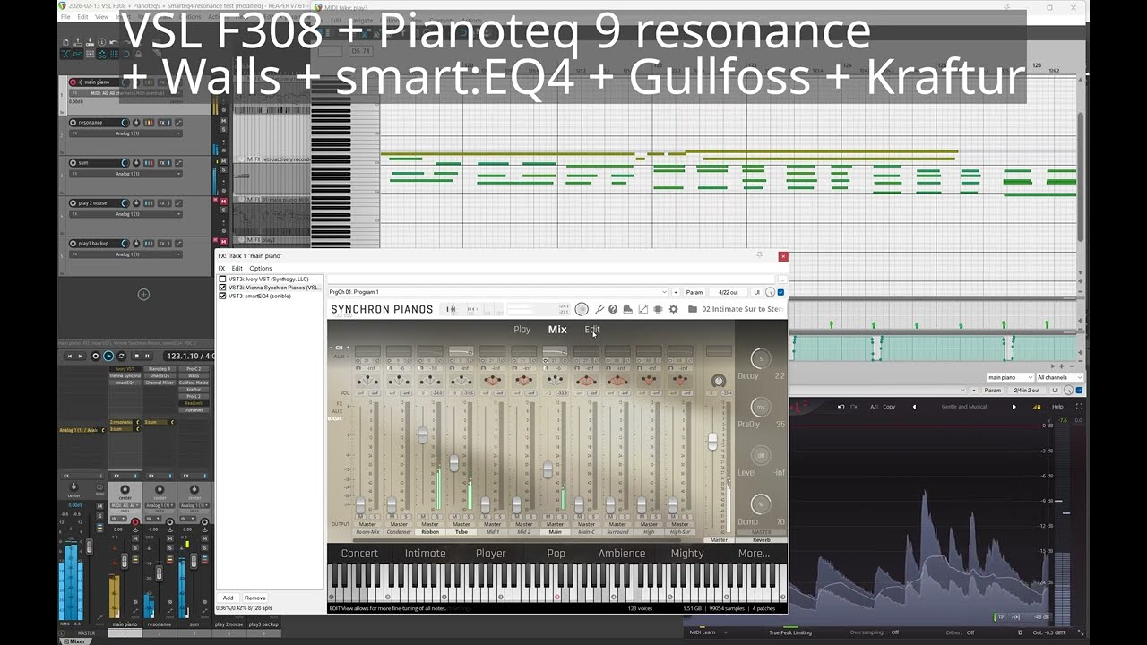
Task: Mute the Main channel in Synchron mixer
Action: pyautogui.click(x=548, y=517)
